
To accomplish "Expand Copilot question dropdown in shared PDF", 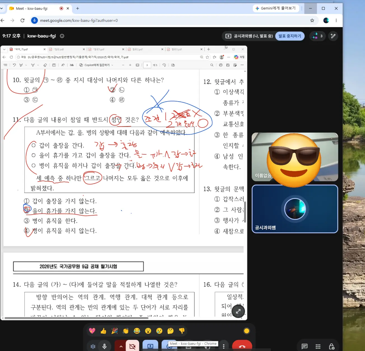I will click(112, 65).
